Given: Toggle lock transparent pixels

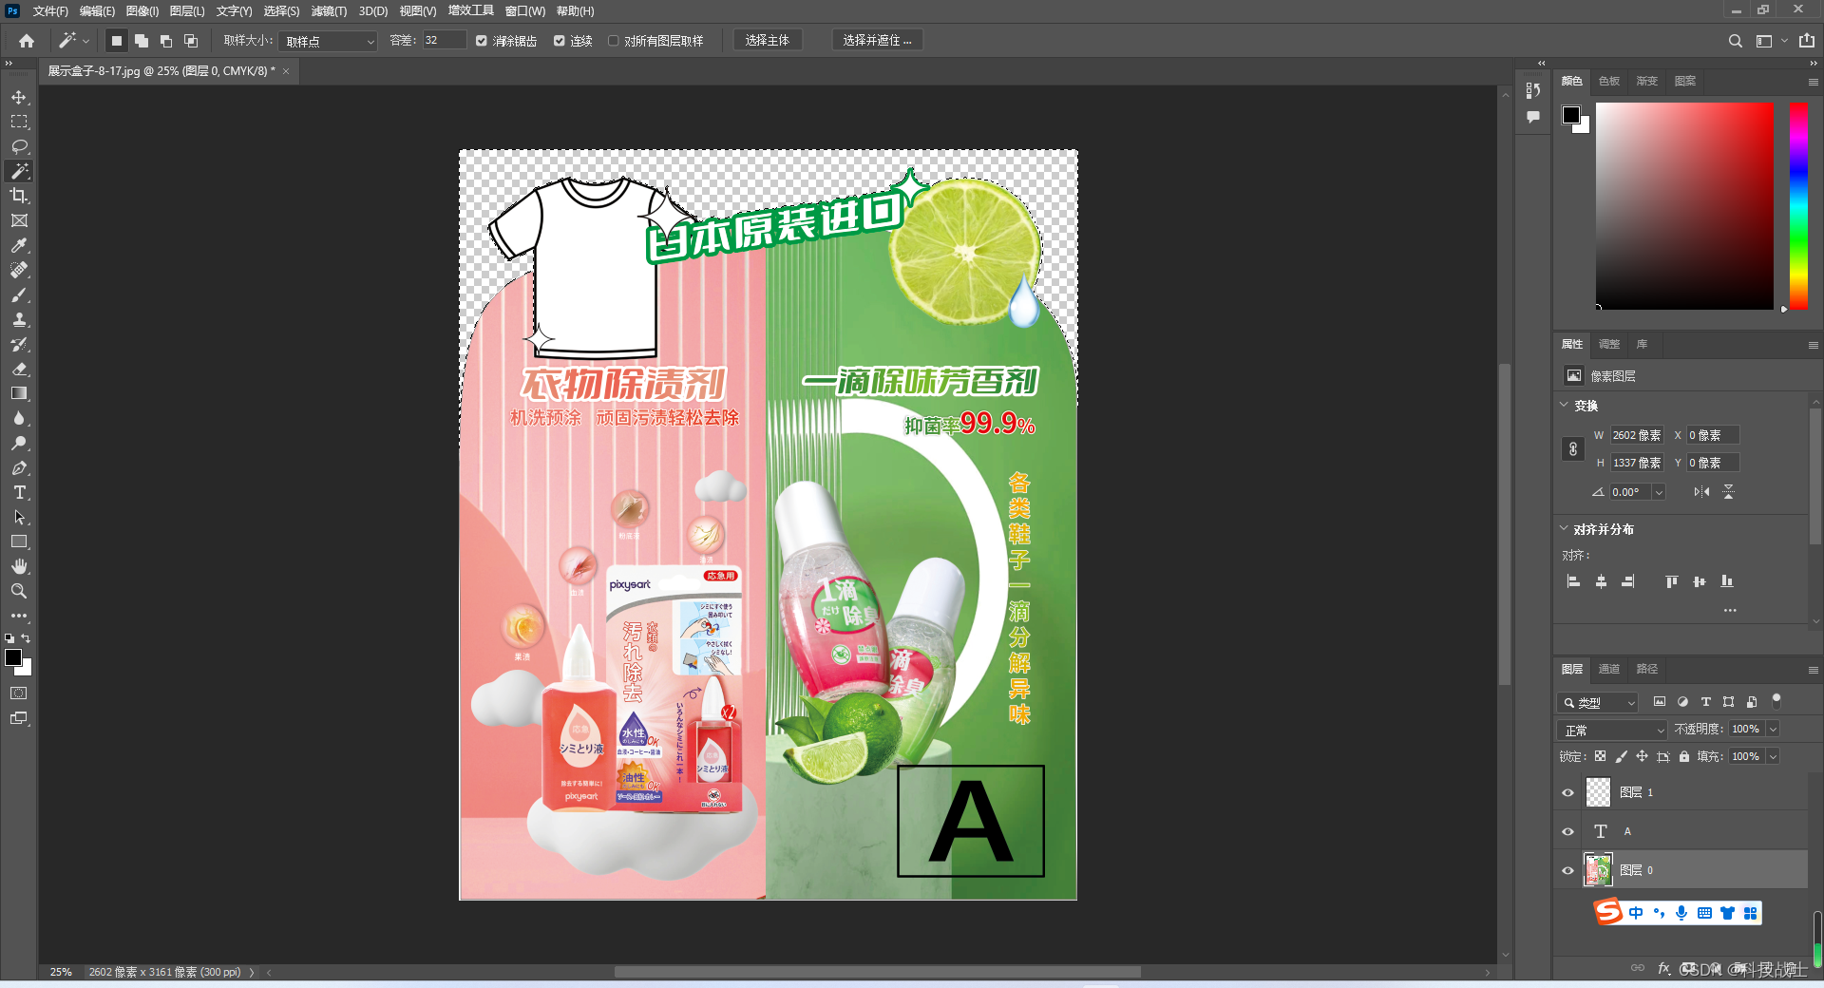Looking at the screenshot, I should tap(1601, 757).
